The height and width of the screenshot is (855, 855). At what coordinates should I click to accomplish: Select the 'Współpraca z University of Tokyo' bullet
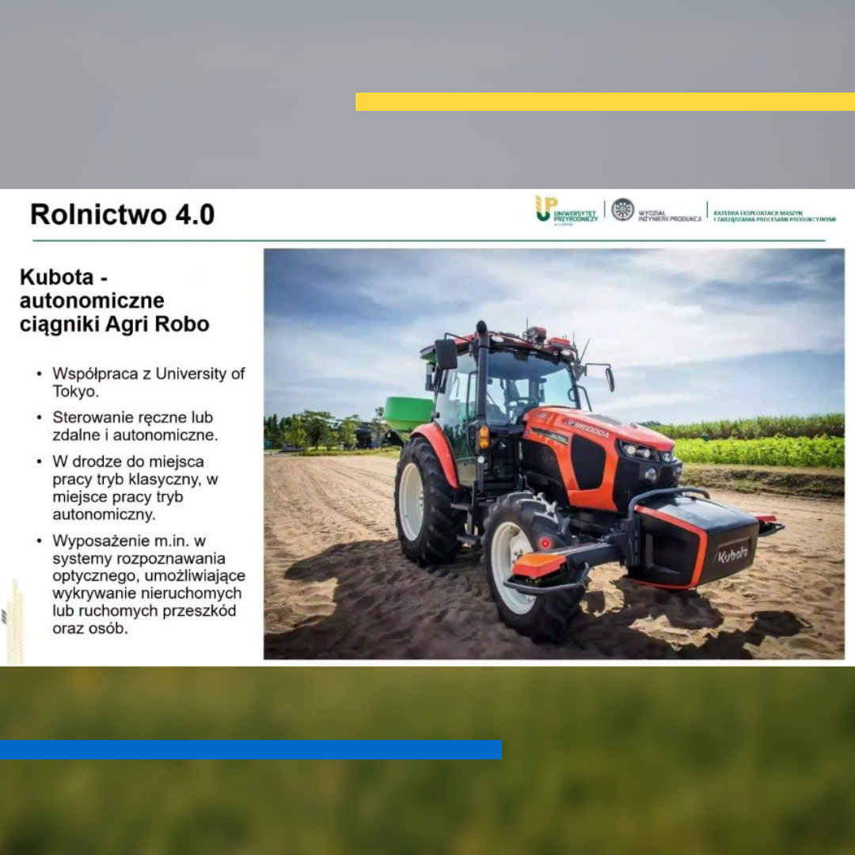point(148,382)
